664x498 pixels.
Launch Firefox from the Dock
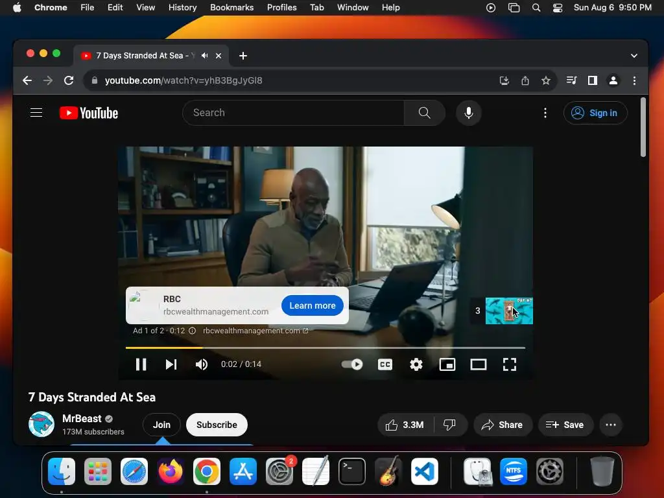click(x=171, y=471)
